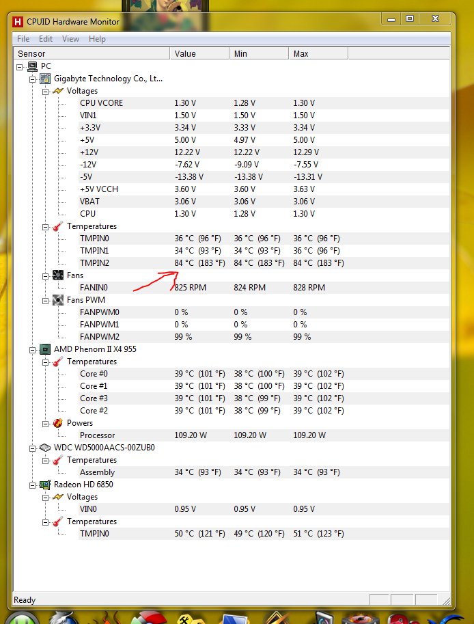Click the flame icon beside Powers
Viewport: 474px width, 624px height.
pyautogui.click(x=58, y=423)
